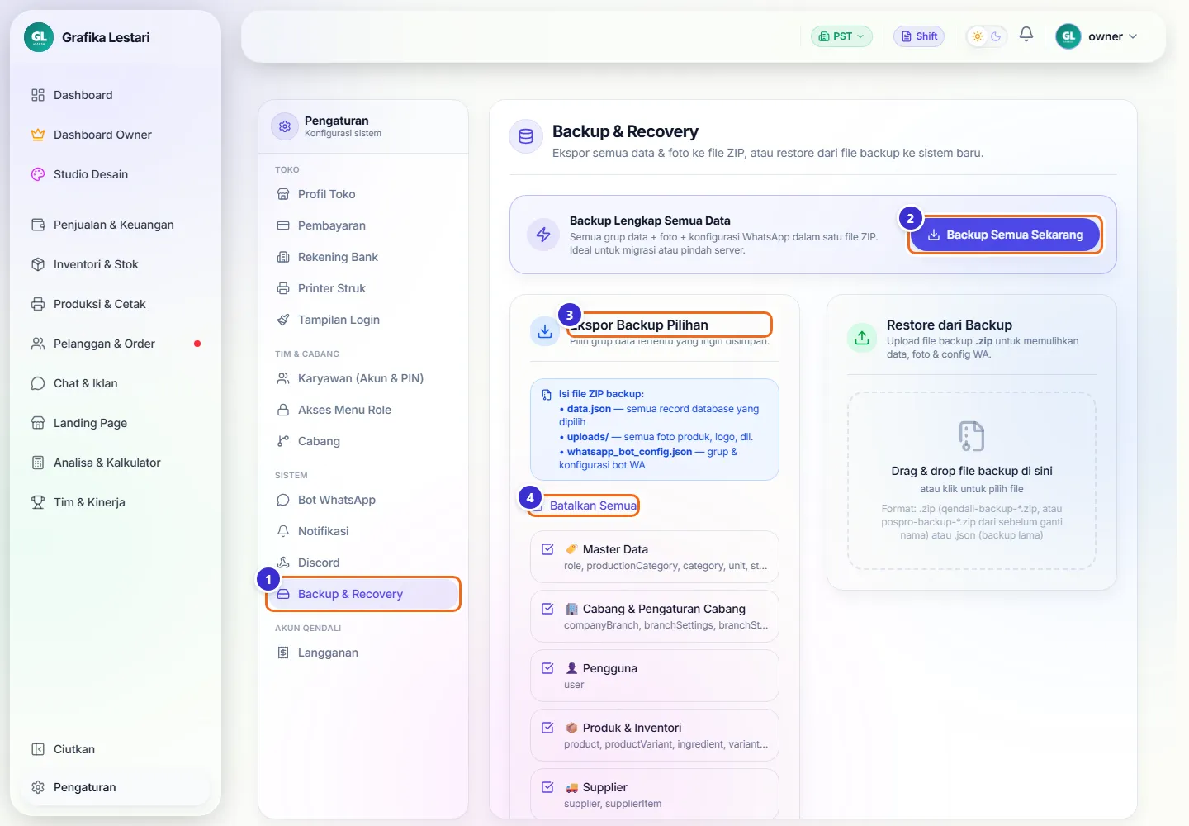Viewport: 1189px width, 826px height.
Task: Click the Tim & Kinerja trophy icon
Action: pyautogui.click(x=38, y=502)
